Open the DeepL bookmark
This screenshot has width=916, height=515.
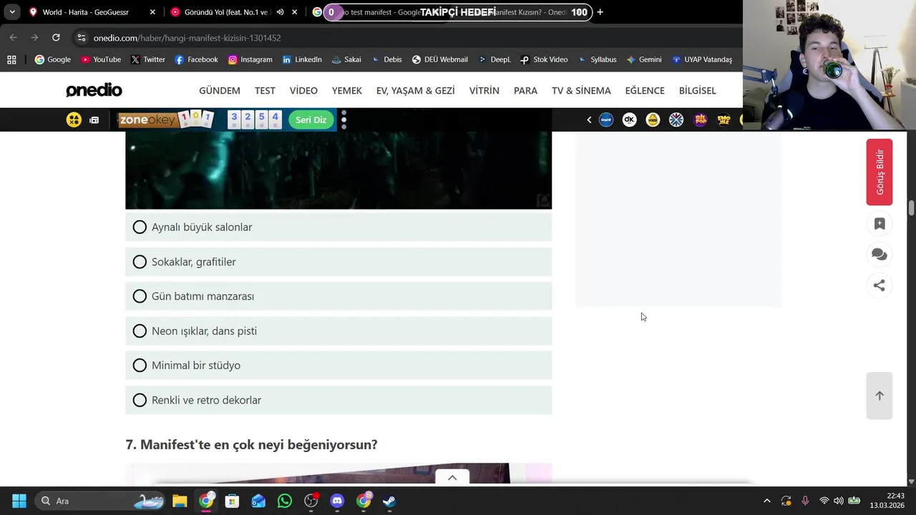[x=494, y=59]
